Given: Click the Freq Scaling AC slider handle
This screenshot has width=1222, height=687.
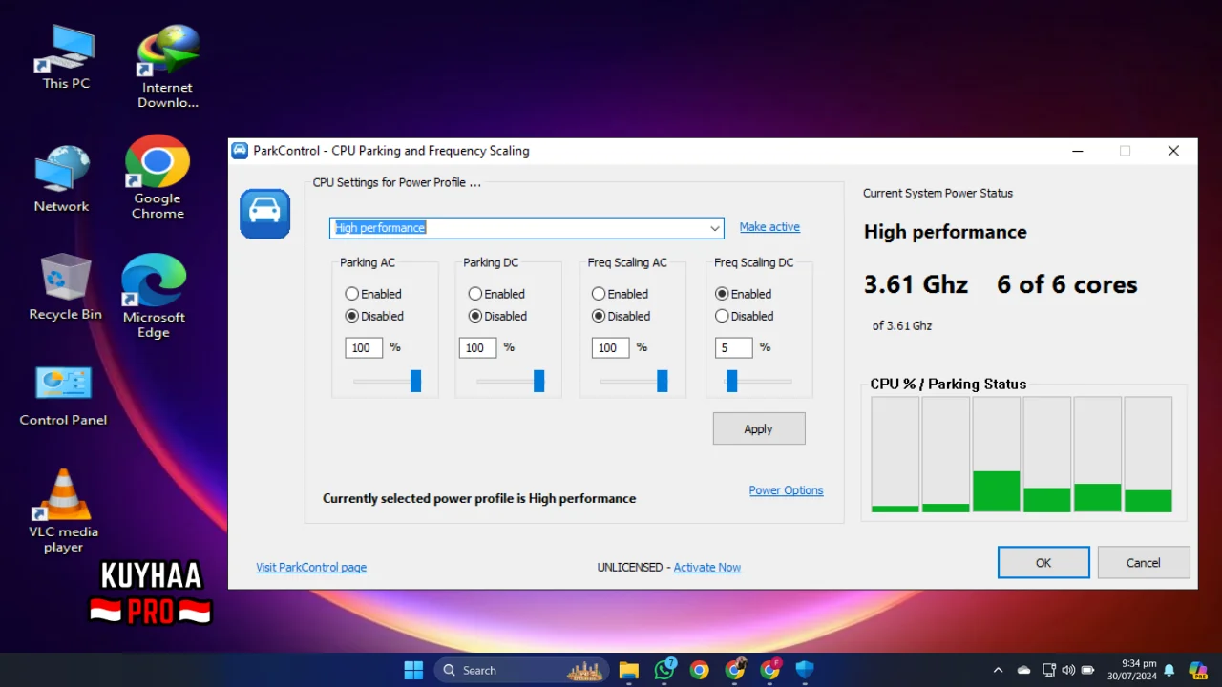Looking at the screenshot, I should (x=662, y=381).
